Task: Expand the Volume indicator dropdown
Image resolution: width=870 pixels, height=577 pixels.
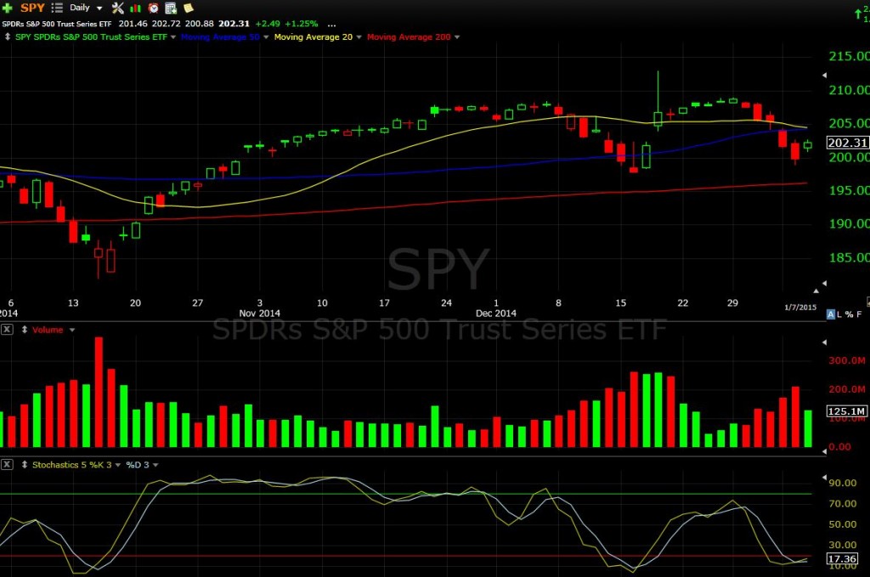Action: click(x=72, y=330)
